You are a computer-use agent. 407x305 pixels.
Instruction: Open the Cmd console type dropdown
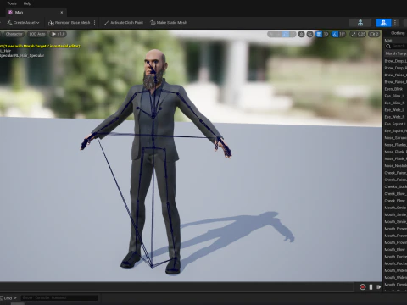click(x=8, y=298)
